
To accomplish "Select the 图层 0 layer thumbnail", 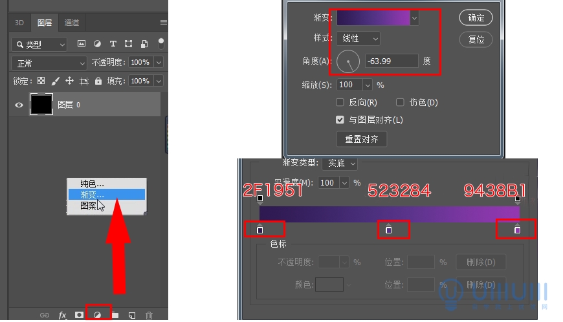I will coord(41,104).
